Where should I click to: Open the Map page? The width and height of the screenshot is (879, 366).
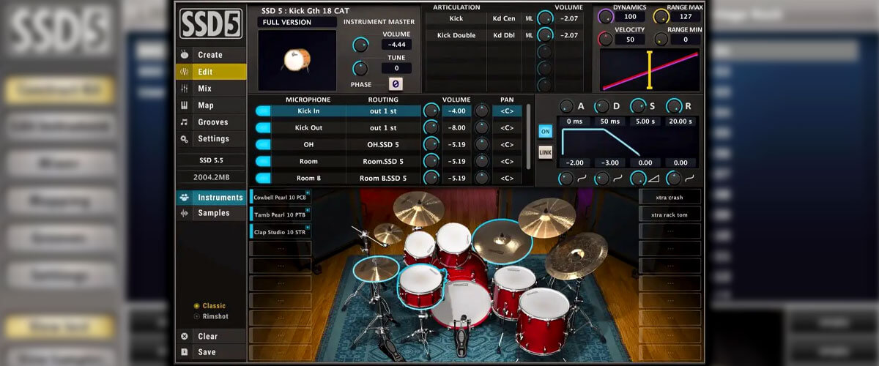click(211, 105)
